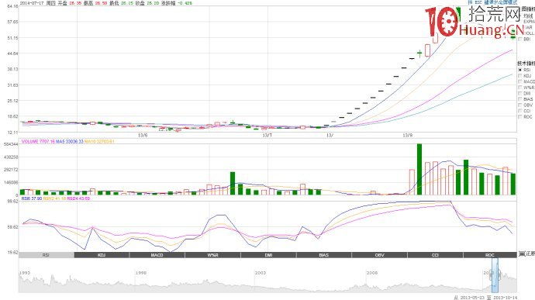Tick the DMI checkbox in side panel
This screenshot has height=300, width=535.
pyautogui.click(x=520, y=93)
